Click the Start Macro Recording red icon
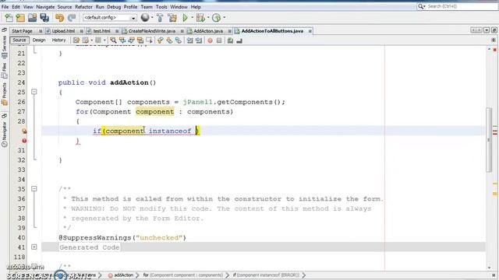Screen dimensions: 499x280 [x=210, y=40]
